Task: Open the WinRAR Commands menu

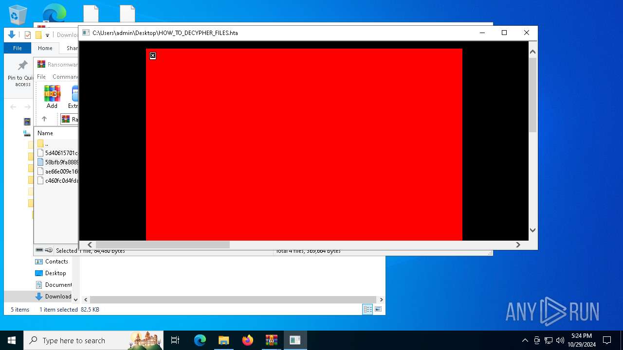Action: coord(65,77)
